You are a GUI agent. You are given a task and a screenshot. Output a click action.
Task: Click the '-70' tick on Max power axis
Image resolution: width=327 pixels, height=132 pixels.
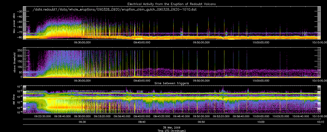pyautogui.click(x=20, y=32)
